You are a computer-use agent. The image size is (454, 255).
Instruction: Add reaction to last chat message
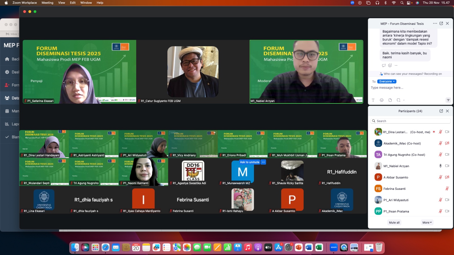pos(390,65)
